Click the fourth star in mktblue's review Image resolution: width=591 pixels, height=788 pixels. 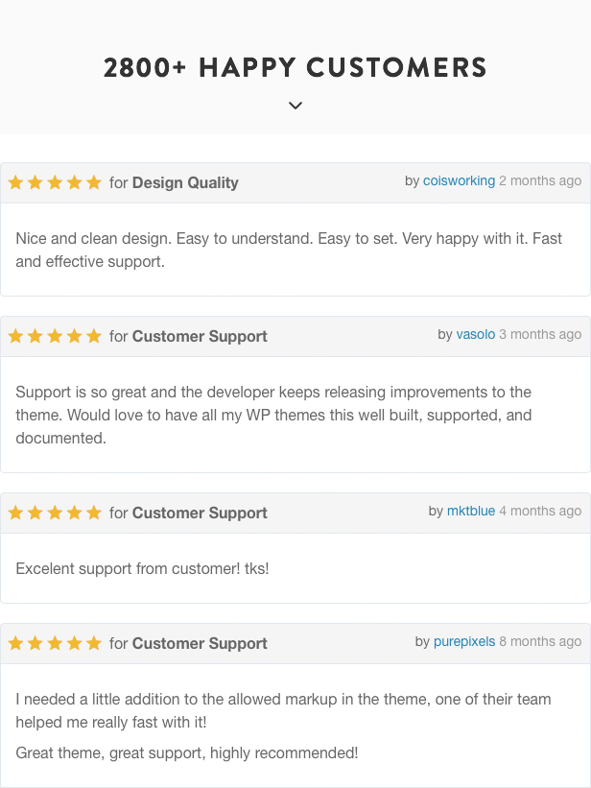(x=75, y=513)
